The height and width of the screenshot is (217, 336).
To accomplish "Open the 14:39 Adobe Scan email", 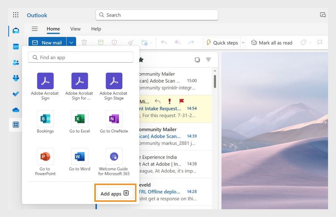I will tap(175, 136).
